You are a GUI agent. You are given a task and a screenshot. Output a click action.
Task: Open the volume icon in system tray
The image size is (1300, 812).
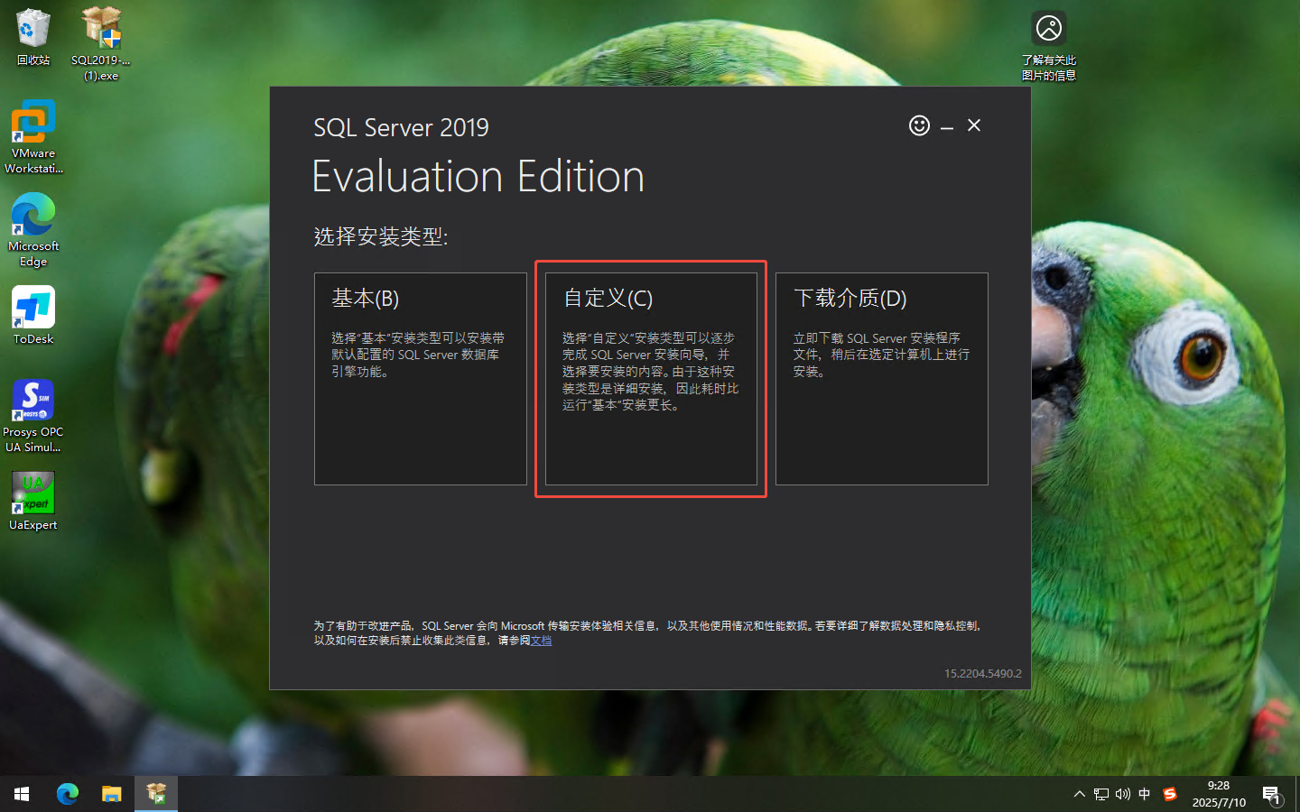coord(1122,794)
